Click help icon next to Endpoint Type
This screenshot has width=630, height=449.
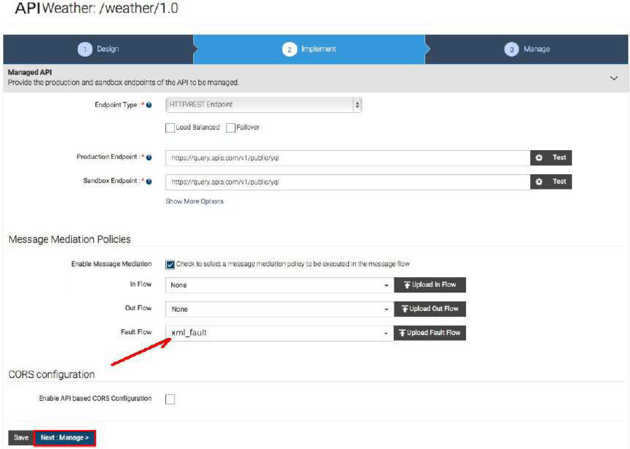click(x=149, y=105)
